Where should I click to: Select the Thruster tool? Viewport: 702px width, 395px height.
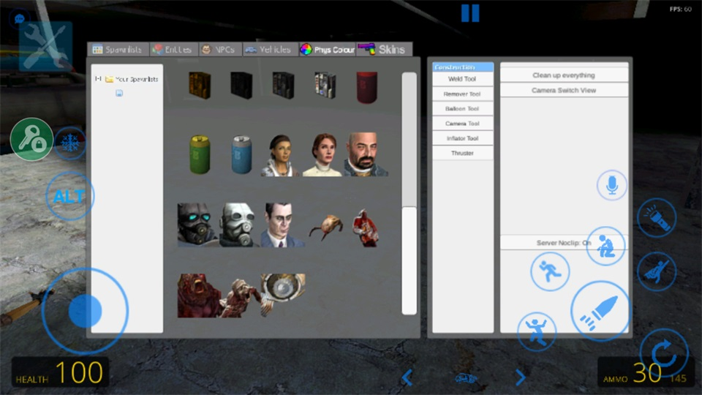point(463,153)
